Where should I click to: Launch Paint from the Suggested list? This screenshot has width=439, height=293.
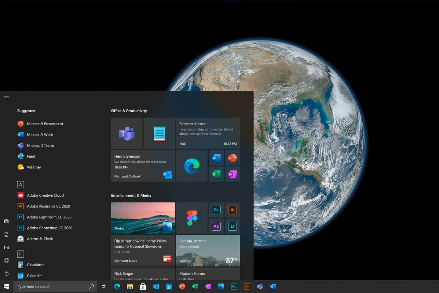(x=31, y=156)
